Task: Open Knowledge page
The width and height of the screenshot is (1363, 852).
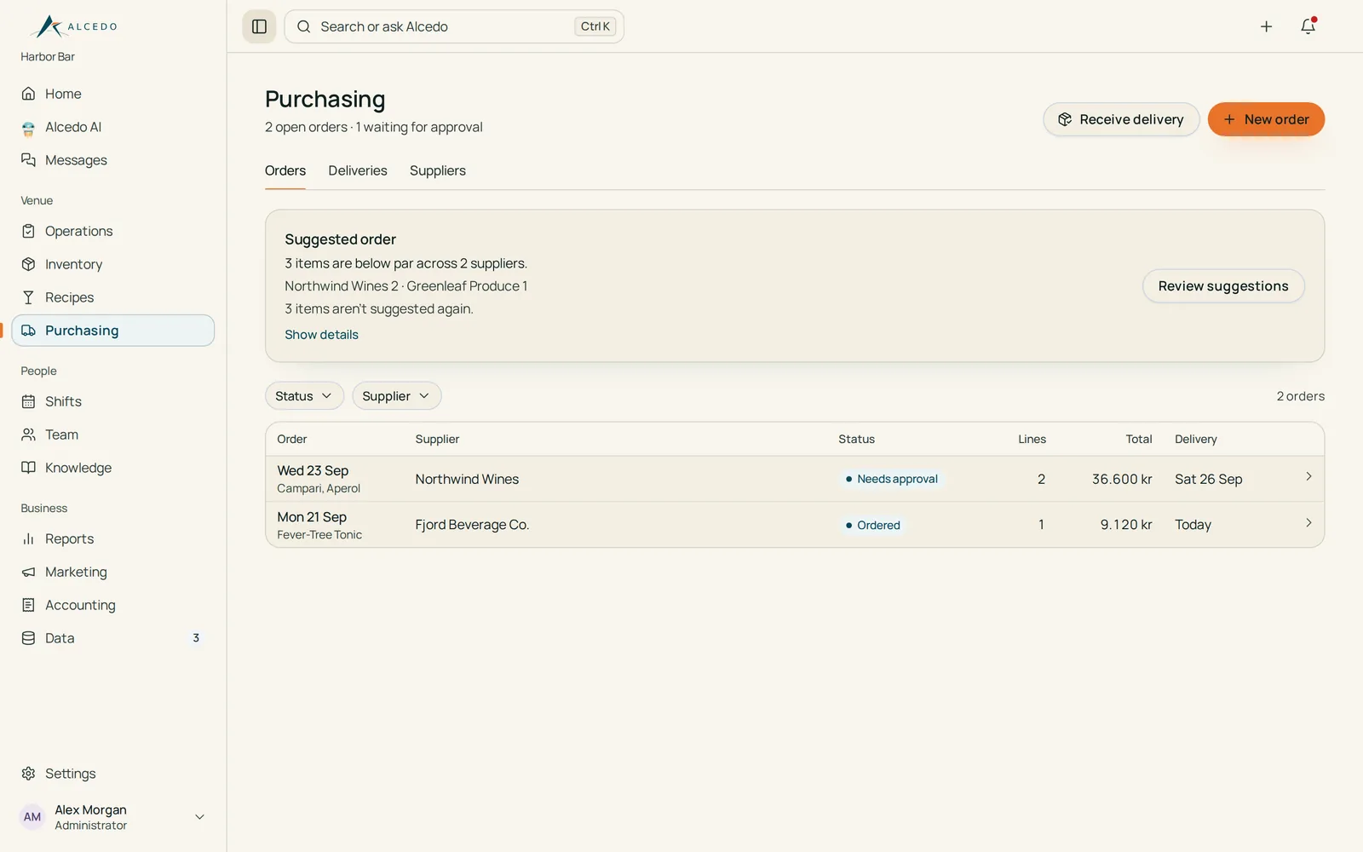Action: (112, 468)
